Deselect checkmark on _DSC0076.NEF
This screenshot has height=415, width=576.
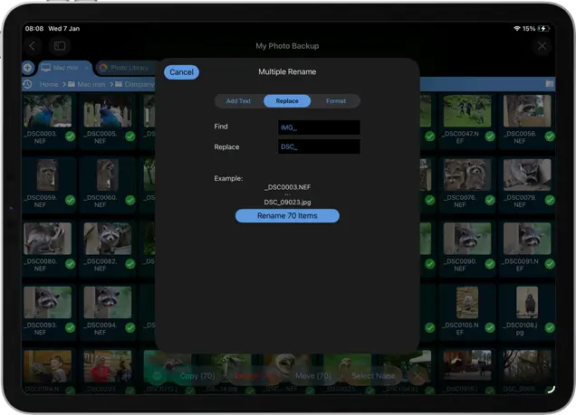pos(490,200)
